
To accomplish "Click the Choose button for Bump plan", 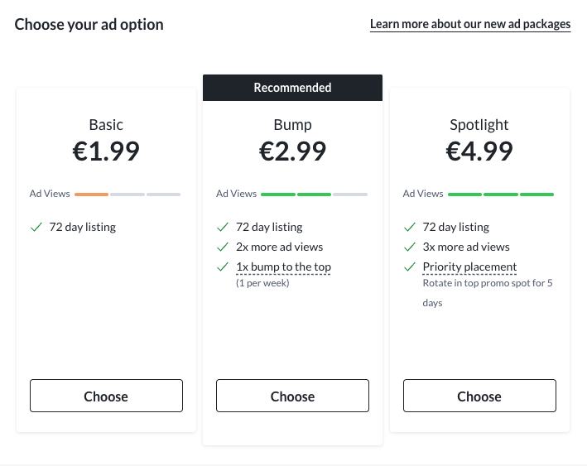I will pos(292,396).
